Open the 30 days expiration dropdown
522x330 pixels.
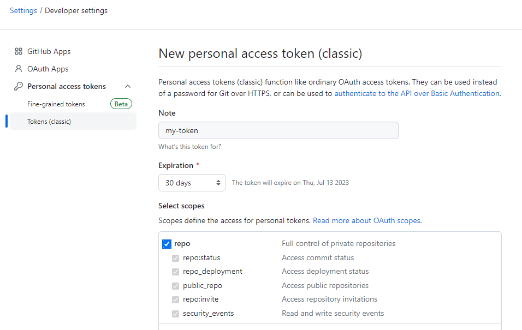(192, 183)
